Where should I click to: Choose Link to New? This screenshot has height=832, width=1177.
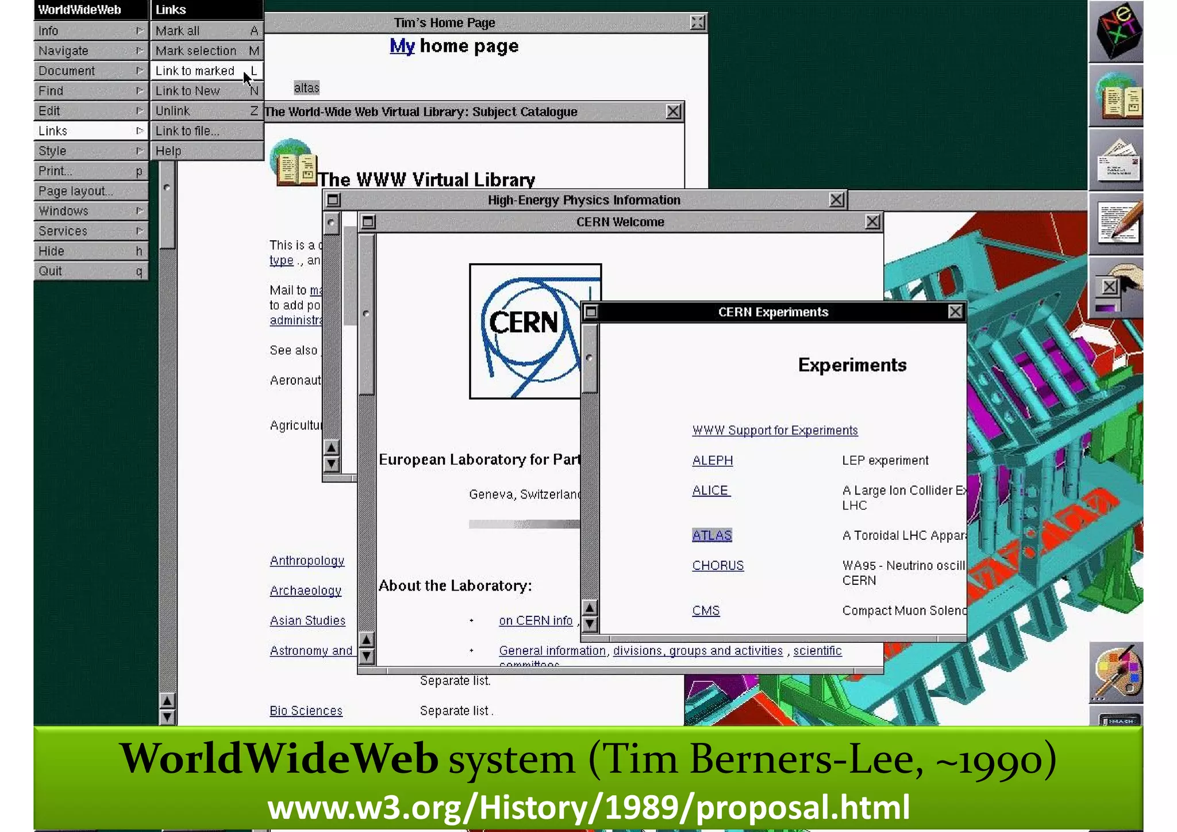click(207, 91)
